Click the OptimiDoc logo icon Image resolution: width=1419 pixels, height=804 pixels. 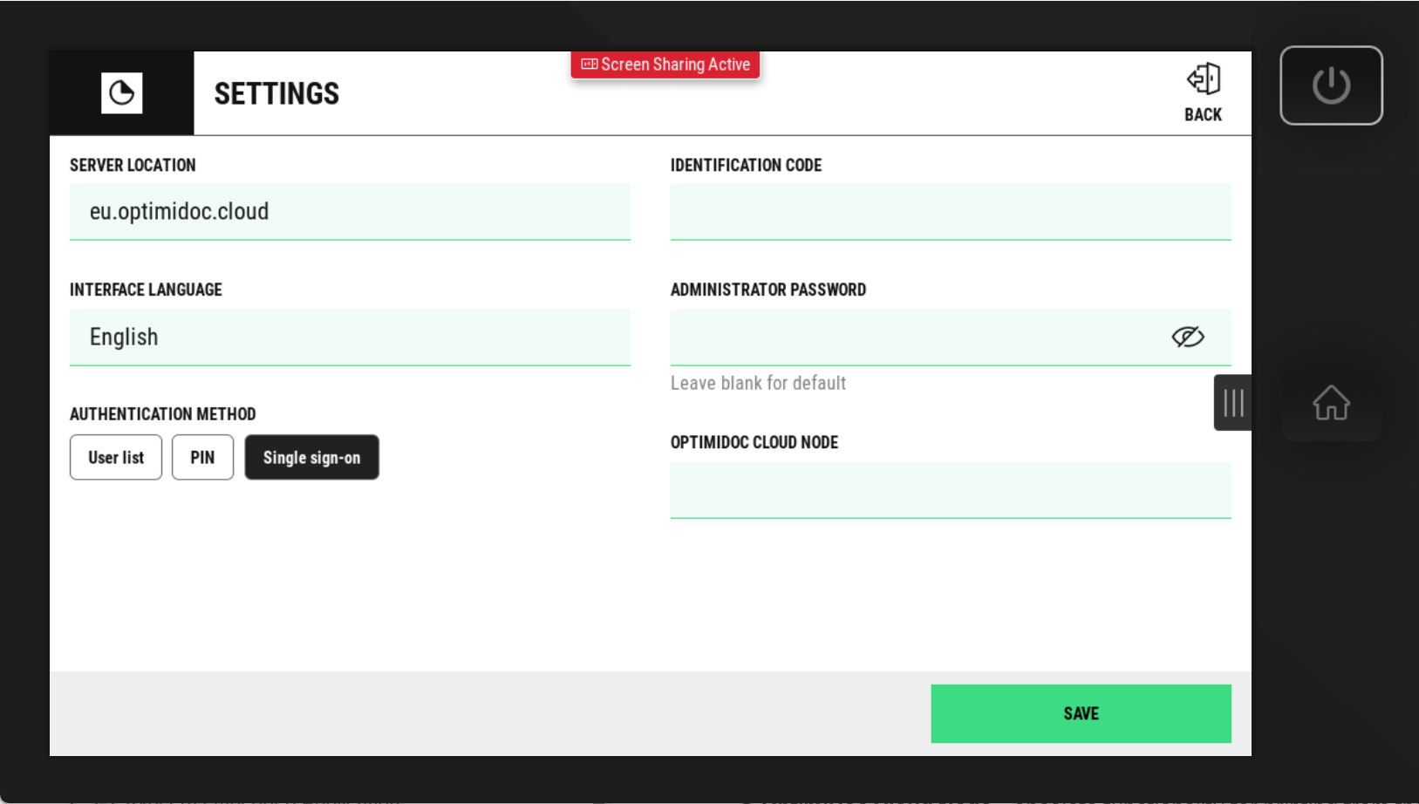[x=121, y=93]
